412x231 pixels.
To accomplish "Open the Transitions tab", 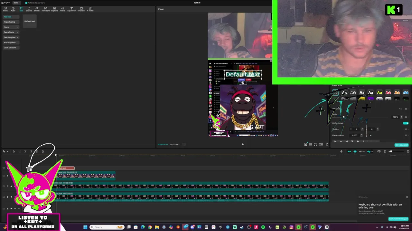I will point(46,9).
